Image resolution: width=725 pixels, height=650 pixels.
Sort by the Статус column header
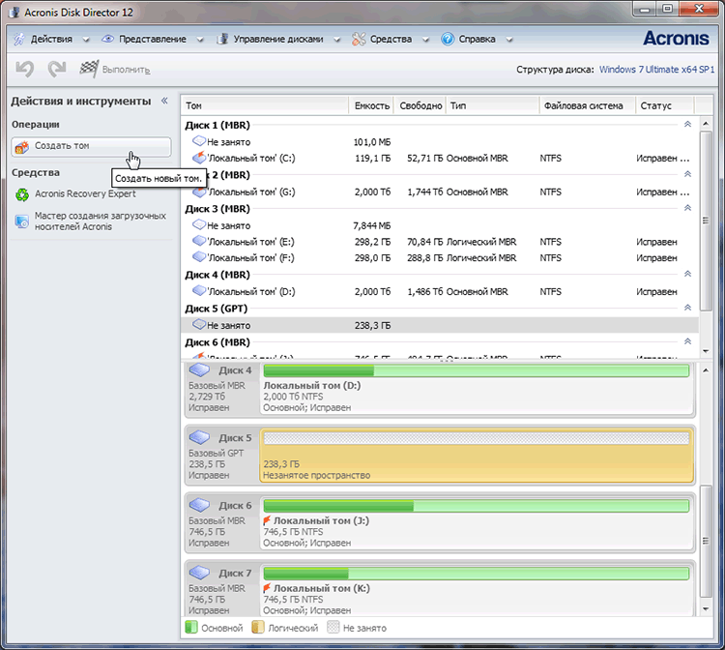pyautogui.click(x=664, y=105)
